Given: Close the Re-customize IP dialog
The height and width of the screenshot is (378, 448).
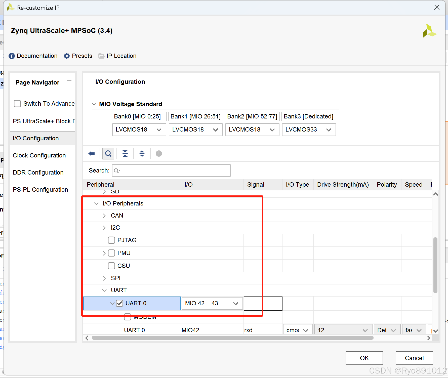Looking at the screenshot, I should point(437,8).
